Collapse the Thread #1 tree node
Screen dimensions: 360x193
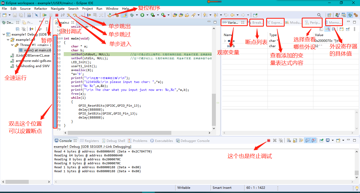13,45
